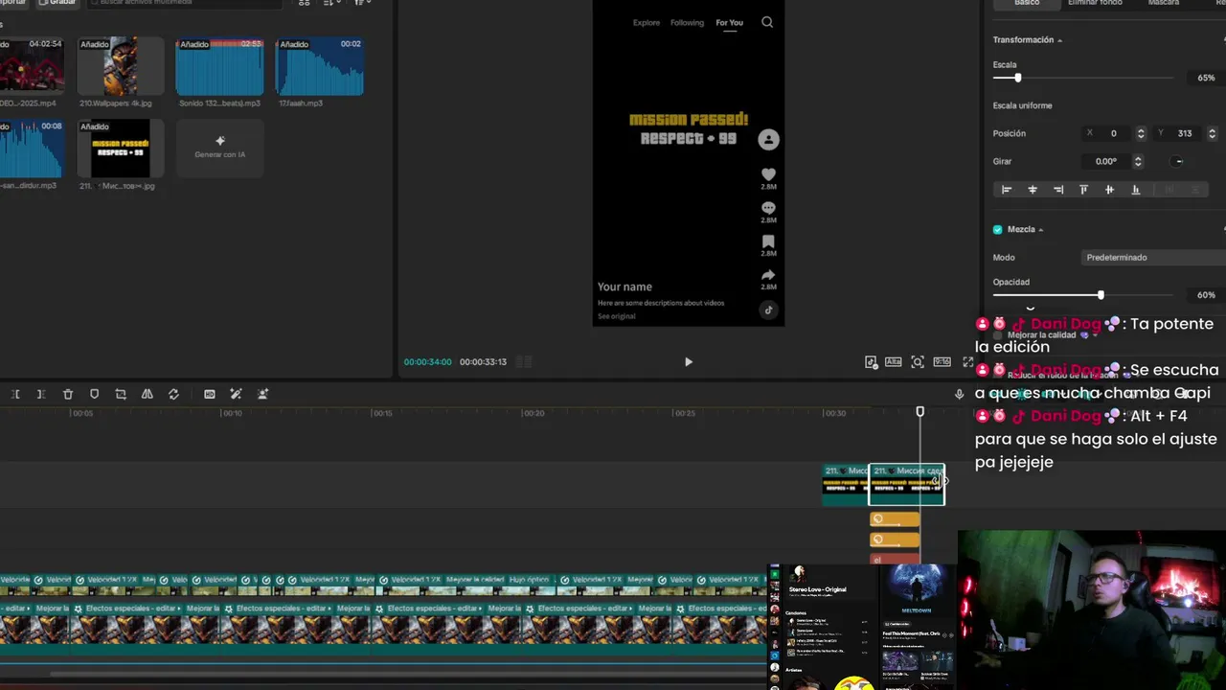Delete the selected clip with the trash icon
This screenshot has height=690, width=1226.
click(68, 394)
